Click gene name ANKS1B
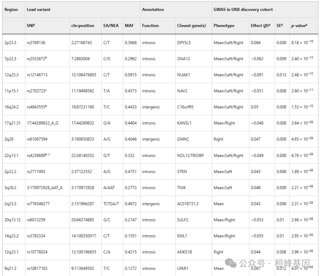Viewport: 320px width, 276px height. (184, 252)
